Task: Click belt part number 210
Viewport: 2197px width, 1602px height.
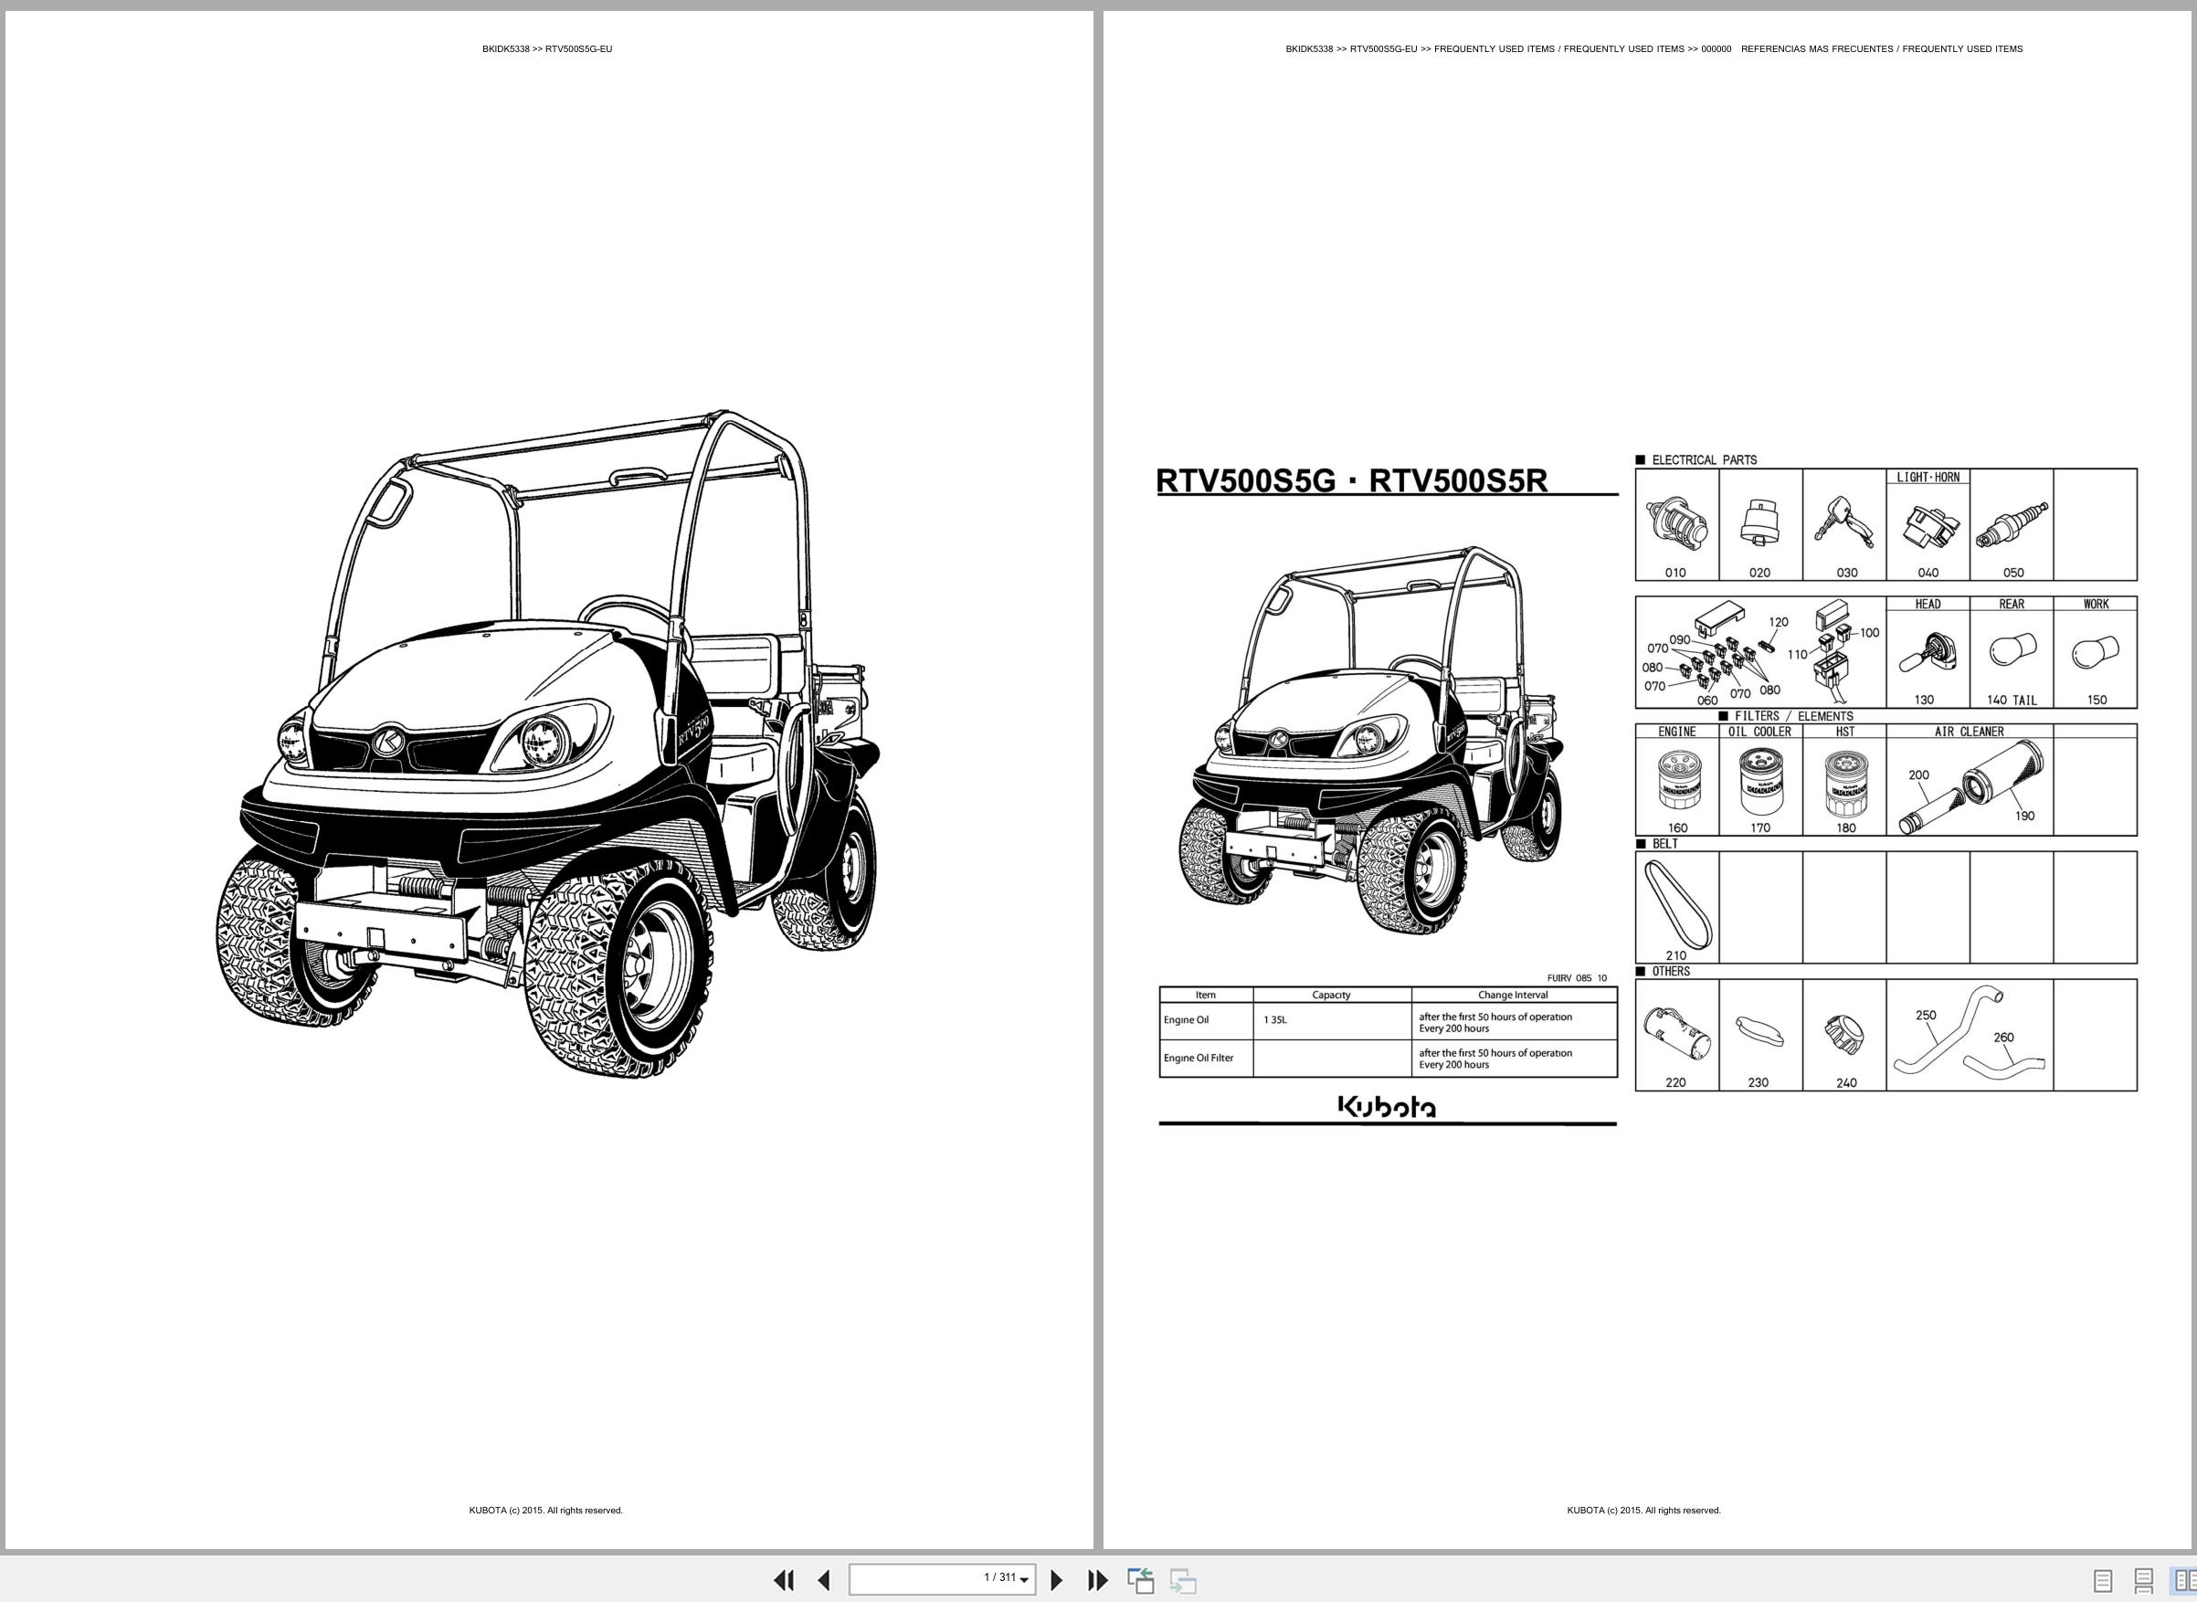Action: 1676,955
